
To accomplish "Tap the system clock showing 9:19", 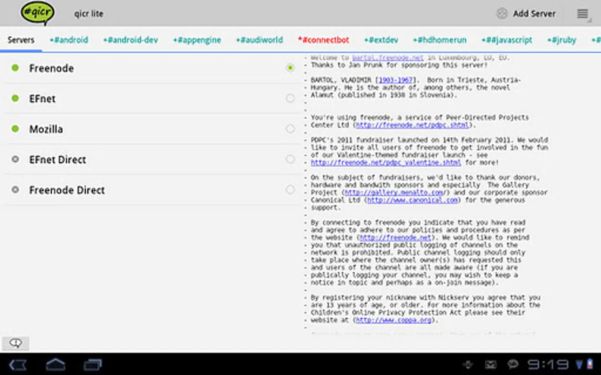I will tap(548, 365).
